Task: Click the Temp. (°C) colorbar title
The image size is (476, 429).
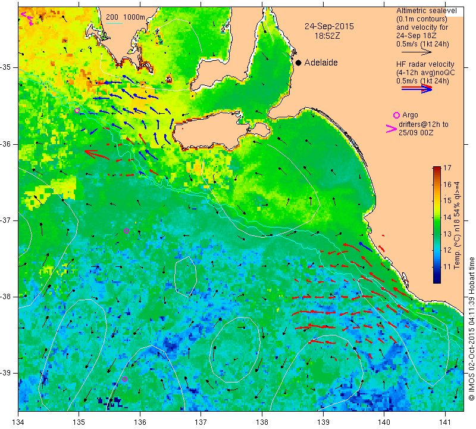Action: pyautogui.click(x=457, y=225)
